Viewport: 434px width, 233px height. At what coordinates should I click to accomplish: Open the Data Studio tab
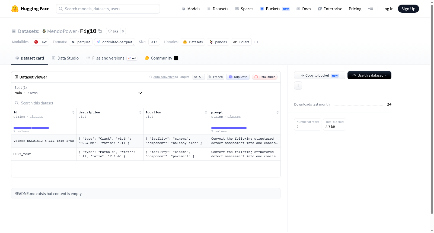click(65, 58)
